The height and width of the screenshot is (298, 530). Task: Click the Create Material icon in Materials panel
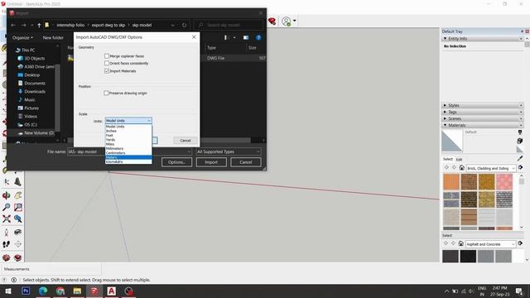[x=519, y=141]
